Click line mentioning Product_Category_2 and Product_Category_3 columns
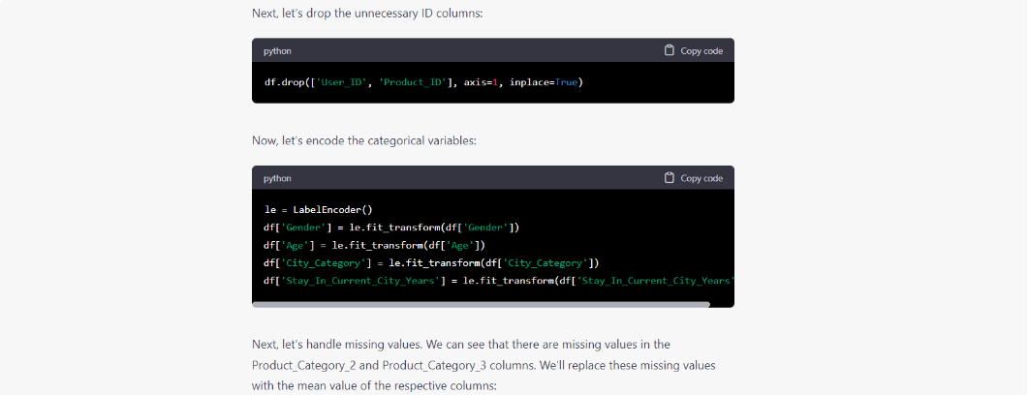 click(483, 365)
